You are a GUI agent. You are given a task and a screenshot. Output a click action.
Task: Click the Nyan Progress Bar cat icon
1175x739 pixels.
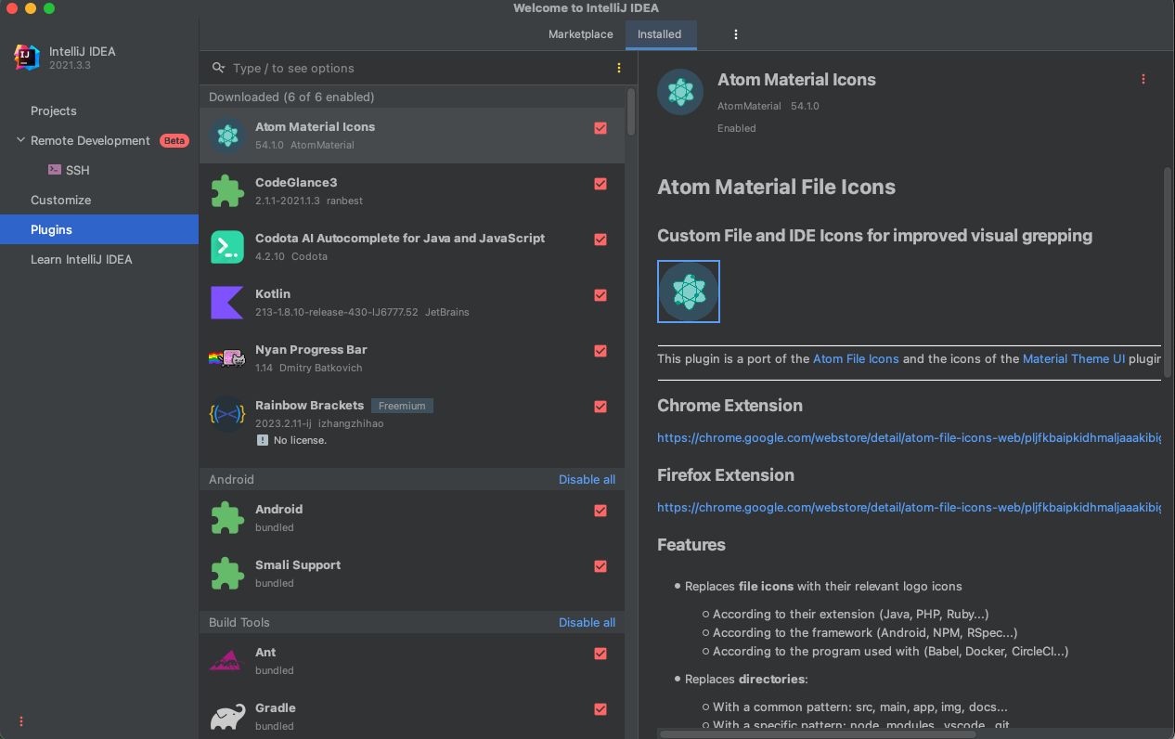click(x=227, y=358)
